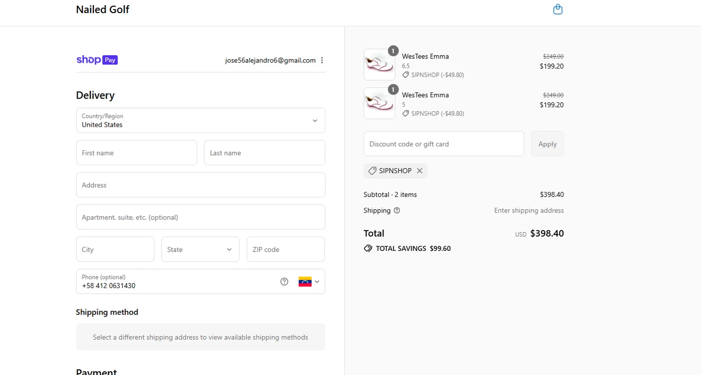
Task: Focus the Apartment, suite, etc. field
Action: pos(200,217)
